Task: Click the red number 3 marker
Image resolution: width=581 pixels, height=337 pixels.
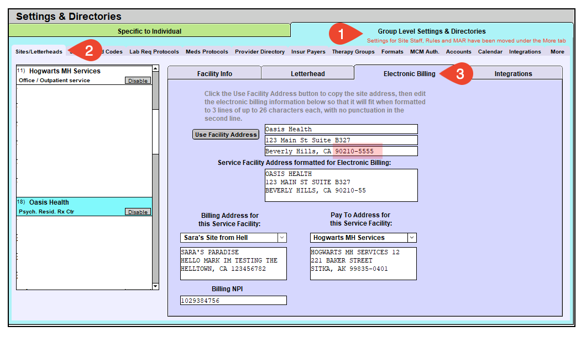Action: (x=460, y=73)
